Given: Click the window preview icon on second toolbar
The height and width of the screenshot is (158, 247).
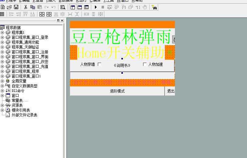Looking at the screenshot, I should pos(2,14).
